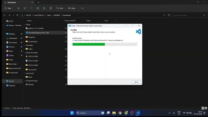208x117 pixels.
Task: Open the New dropdown in Explorer
Action: click(9, 8)
